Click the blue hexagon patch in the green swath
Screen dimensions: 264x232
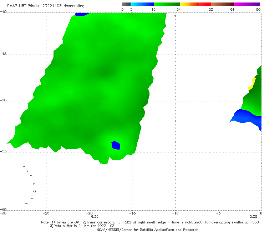(116, 145)
